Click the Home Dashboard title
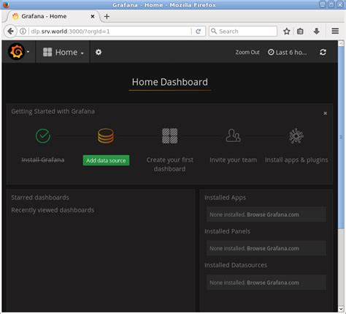This screenshot has width=346, height=314. tap(170, 82)
